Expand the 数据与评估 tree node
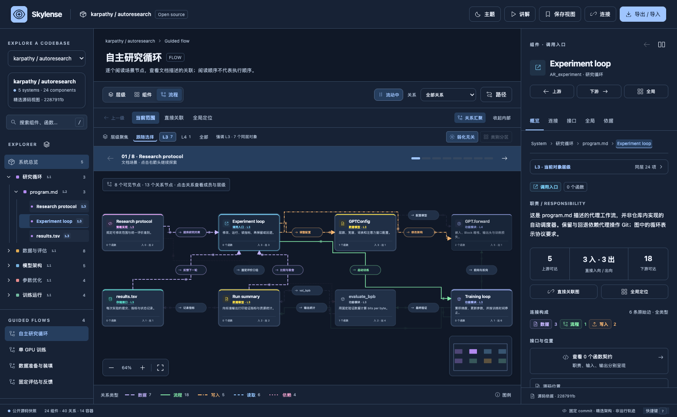 (9, 251)
